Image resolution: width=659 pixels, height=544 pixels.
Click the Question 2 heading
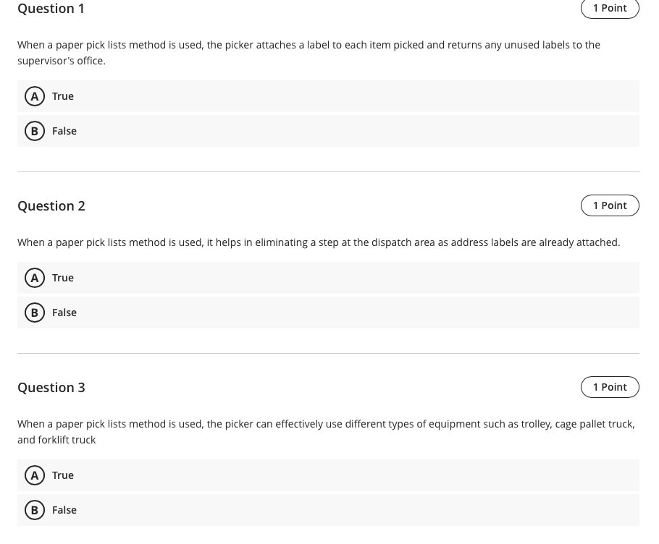click(x=51, y=205)
